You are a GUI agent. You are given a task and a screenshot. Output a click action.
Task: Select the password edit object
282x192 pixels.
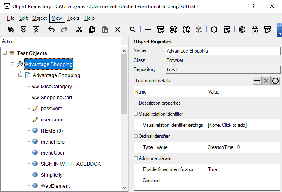[x=51, y=109]
